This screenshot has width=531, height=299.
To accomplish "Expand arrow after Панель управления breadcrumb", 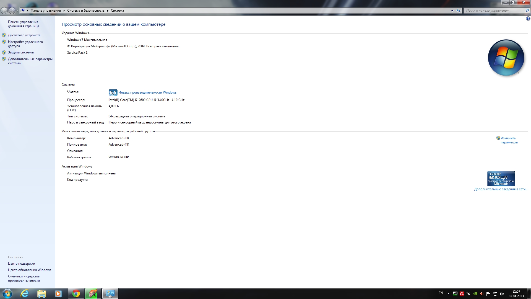I will point(64,11).
